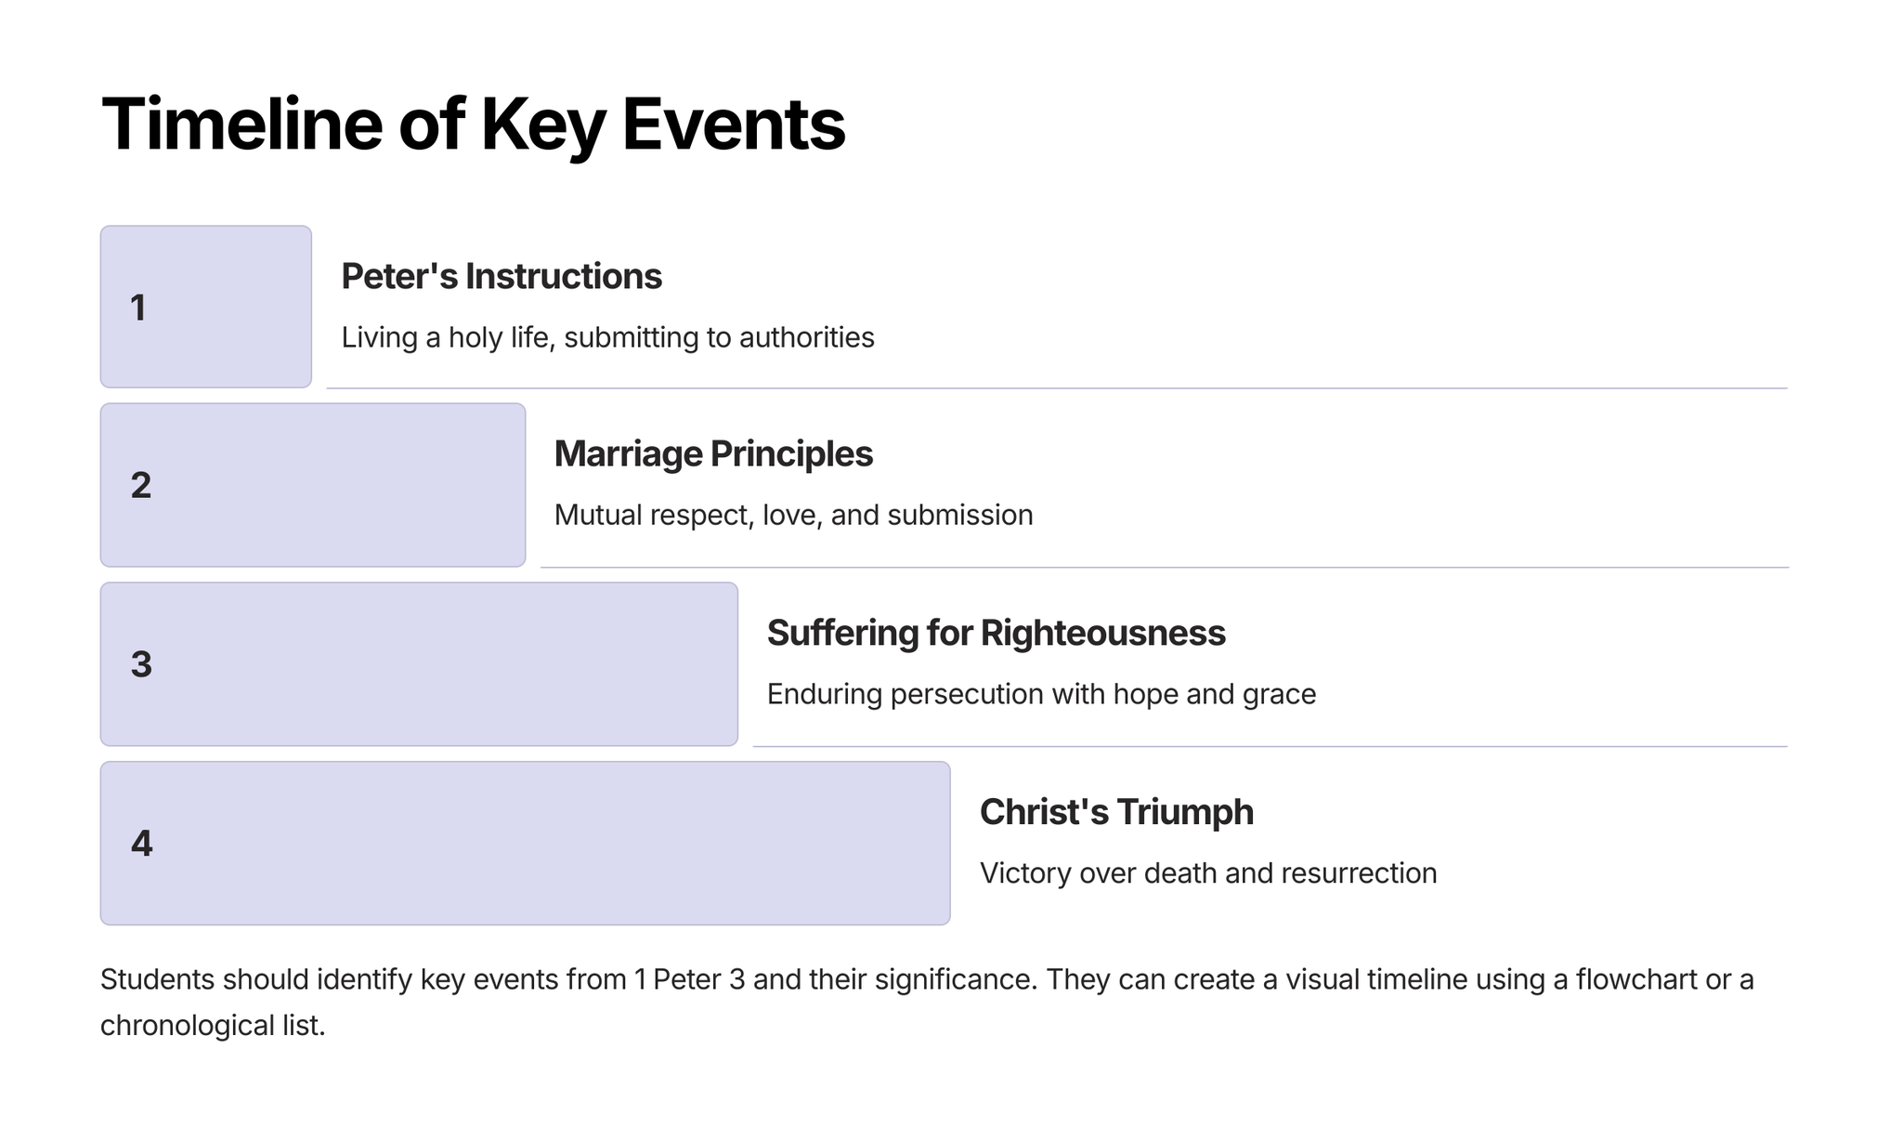The image size is (1902, 1127).
Task: Click the "Marriage Principles" heading
Action: (x=712, y=453)
